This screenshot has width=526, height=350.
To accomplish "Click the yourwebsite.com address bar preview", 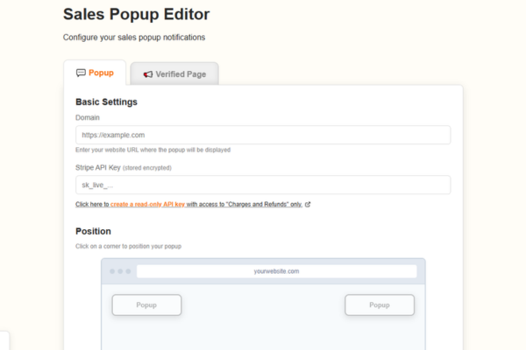I will pos(276,271).
